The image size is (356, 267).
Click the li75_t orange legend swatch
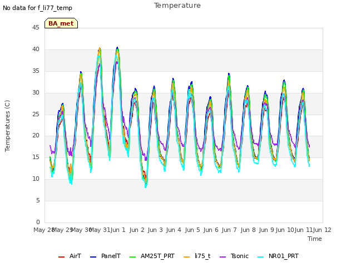187,257
